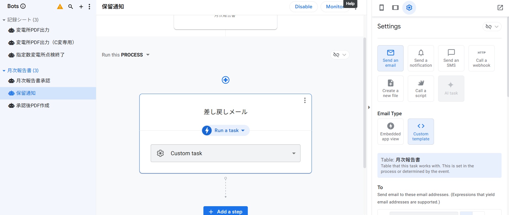Click blue plus circle to insert step

225,80
